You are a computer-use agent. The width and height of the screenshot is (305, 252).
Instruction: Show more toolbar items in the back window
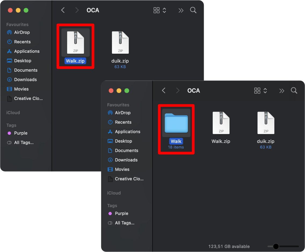(181, 10)
